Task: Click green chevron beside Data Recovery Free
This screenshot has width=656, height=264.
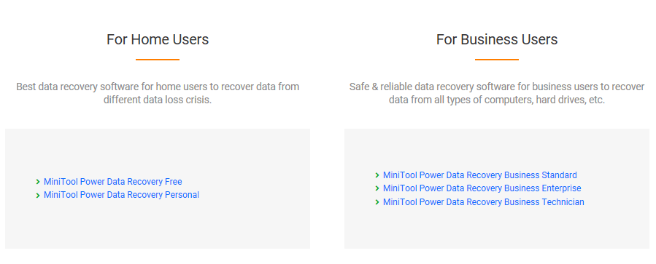Action: 38,182
